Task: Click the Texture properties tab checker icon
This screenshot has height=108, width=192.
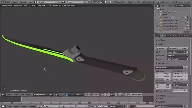Action: (x=187, y=36)
